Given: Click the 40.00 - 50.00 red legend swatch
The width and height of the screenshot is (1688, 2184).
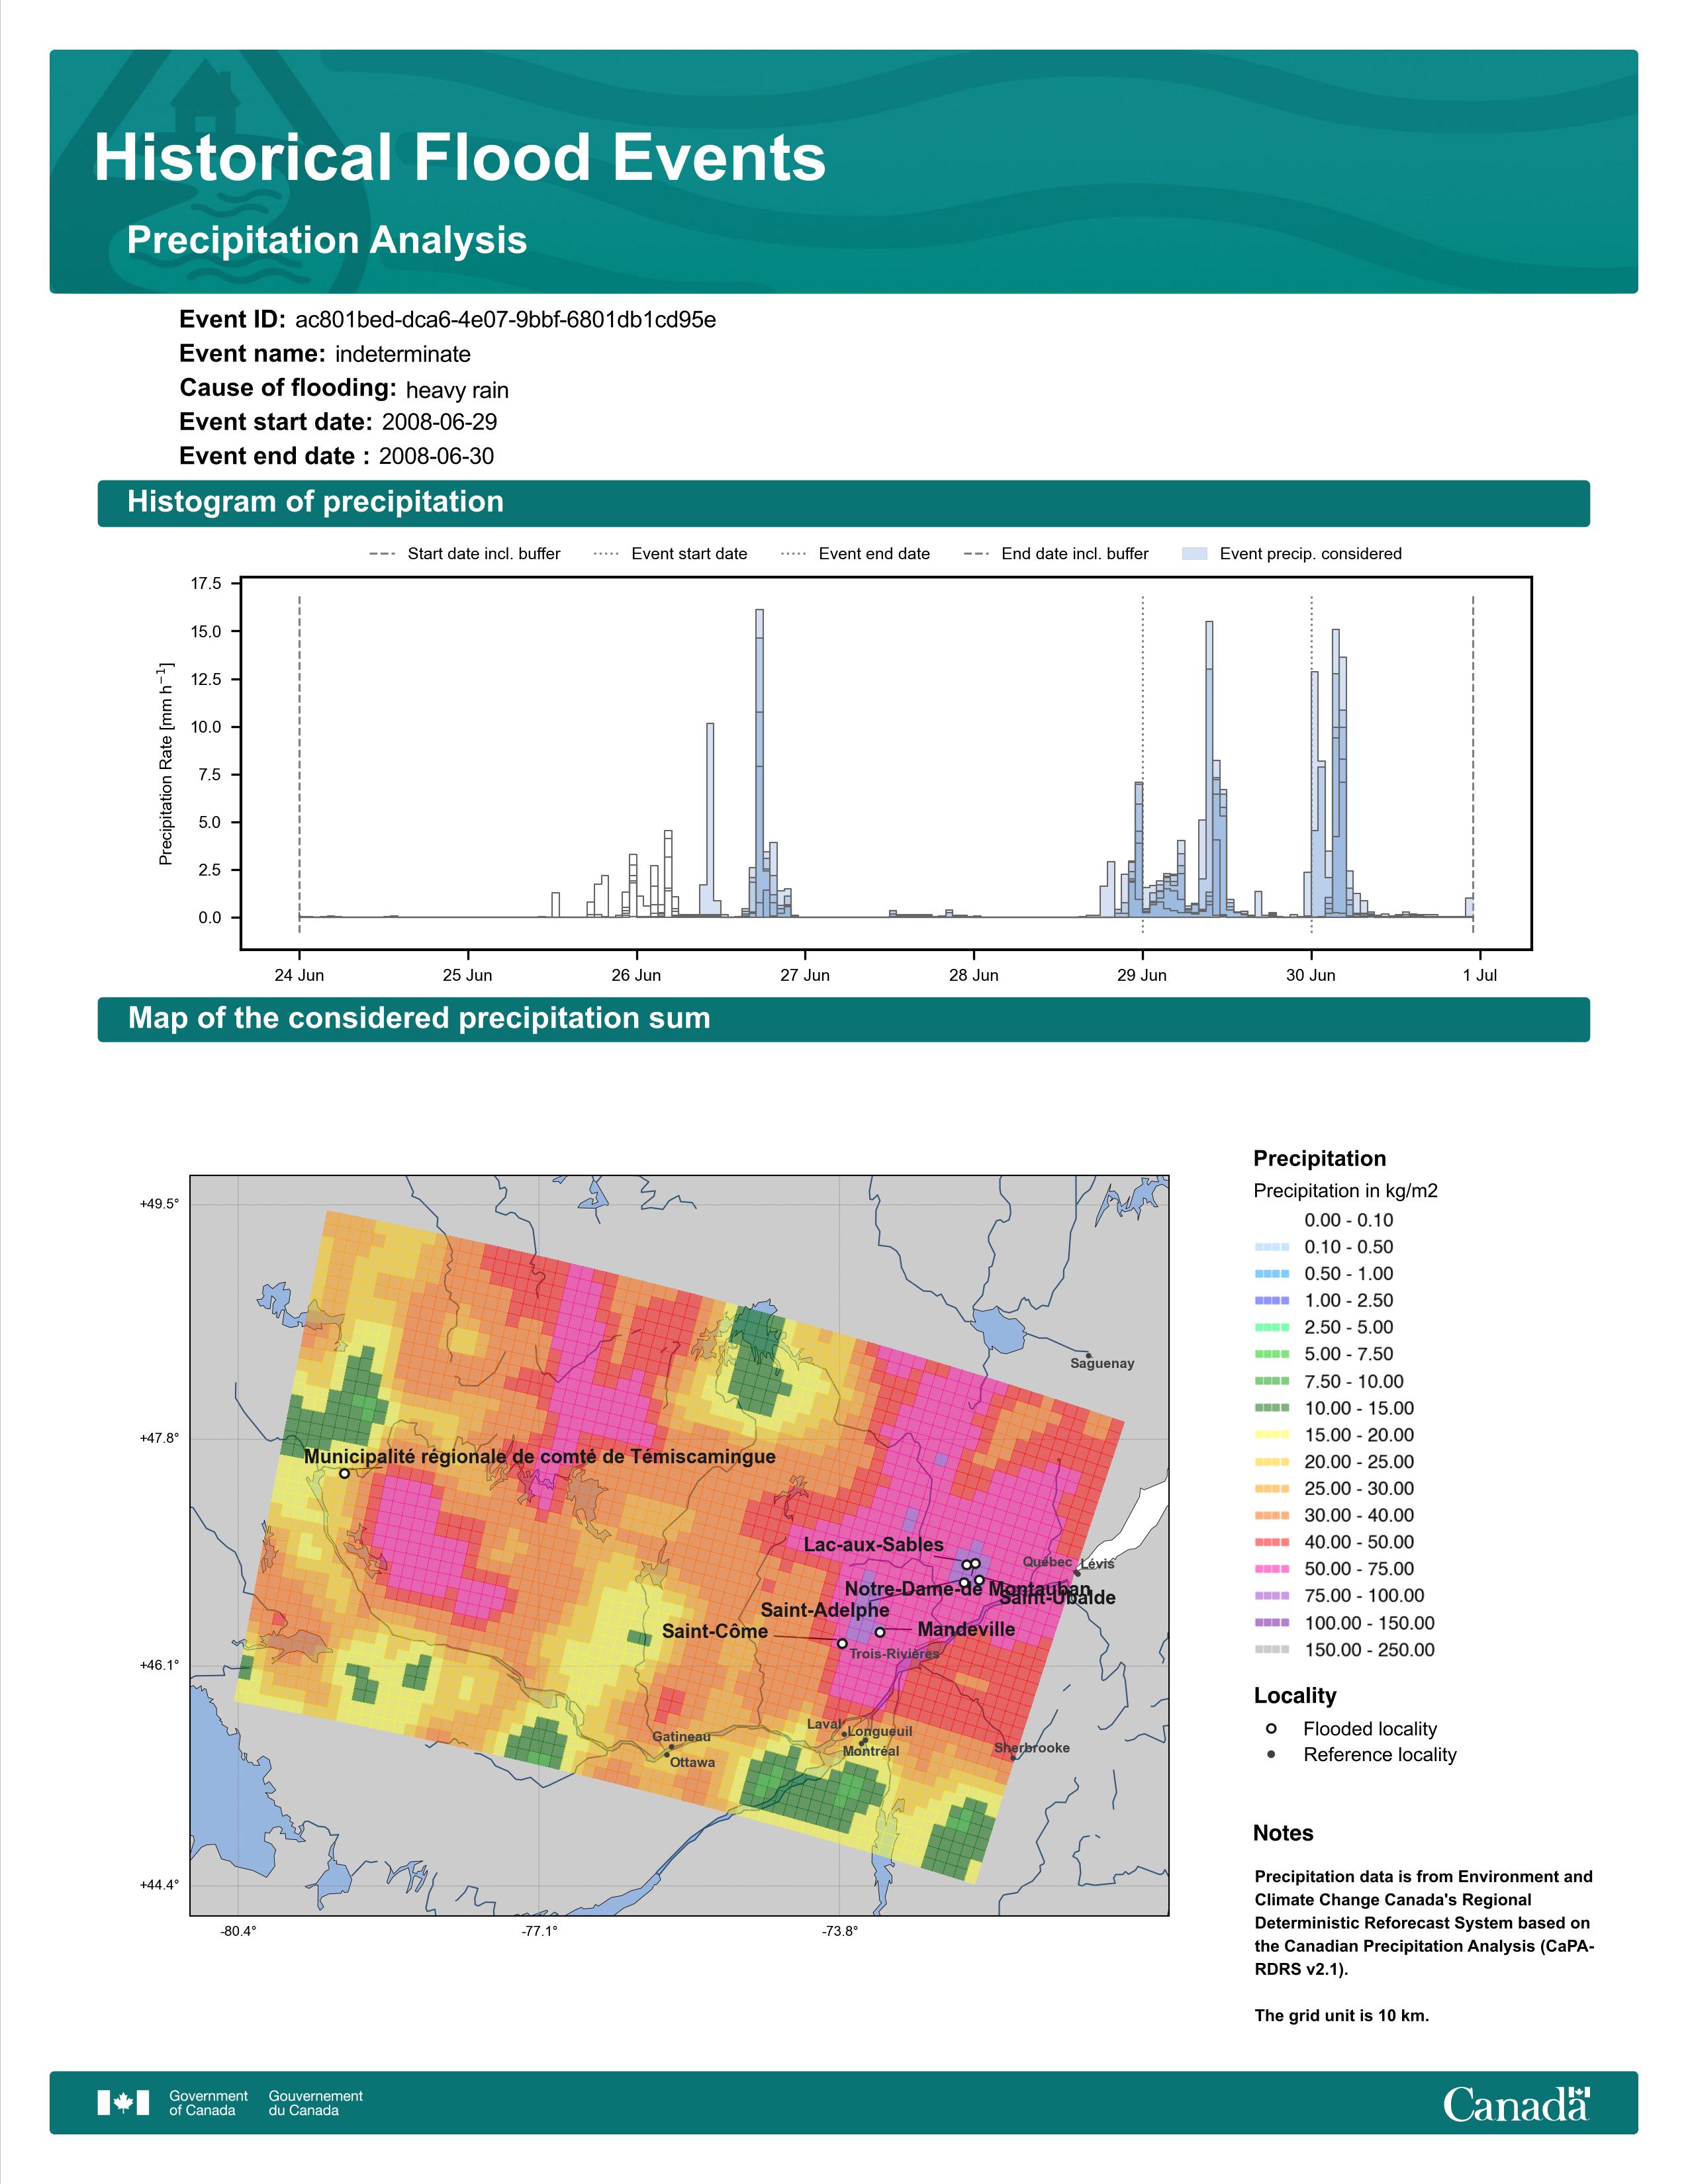Looking at the screenshot, I should pos(1271,1542).
